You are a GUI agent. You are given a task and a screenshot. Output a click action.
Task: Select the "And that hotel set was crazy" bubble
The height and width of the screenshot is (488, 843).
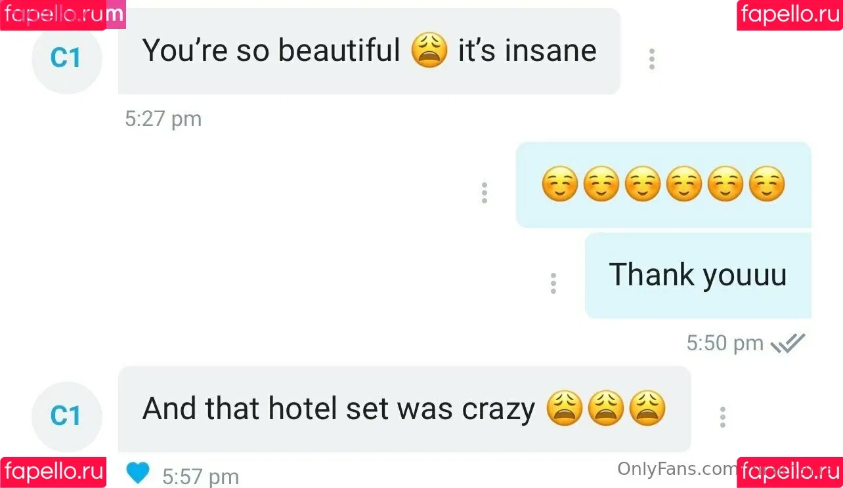[404, 409]
